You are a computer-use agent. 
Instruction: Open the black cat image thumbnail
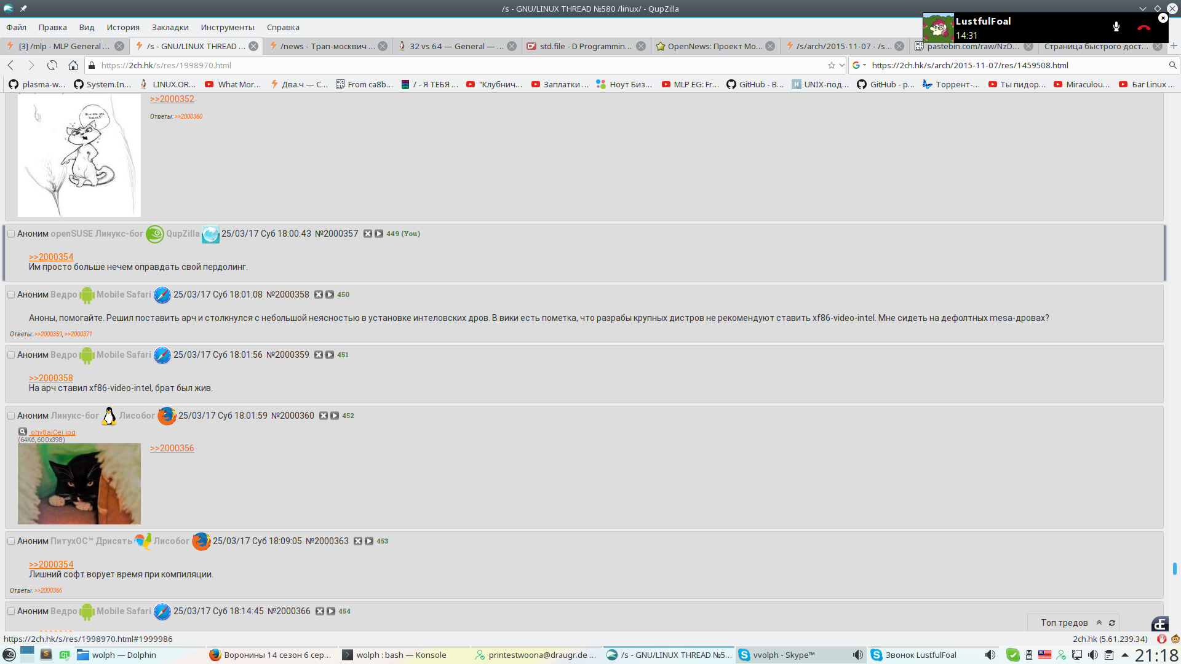(79, 484)
